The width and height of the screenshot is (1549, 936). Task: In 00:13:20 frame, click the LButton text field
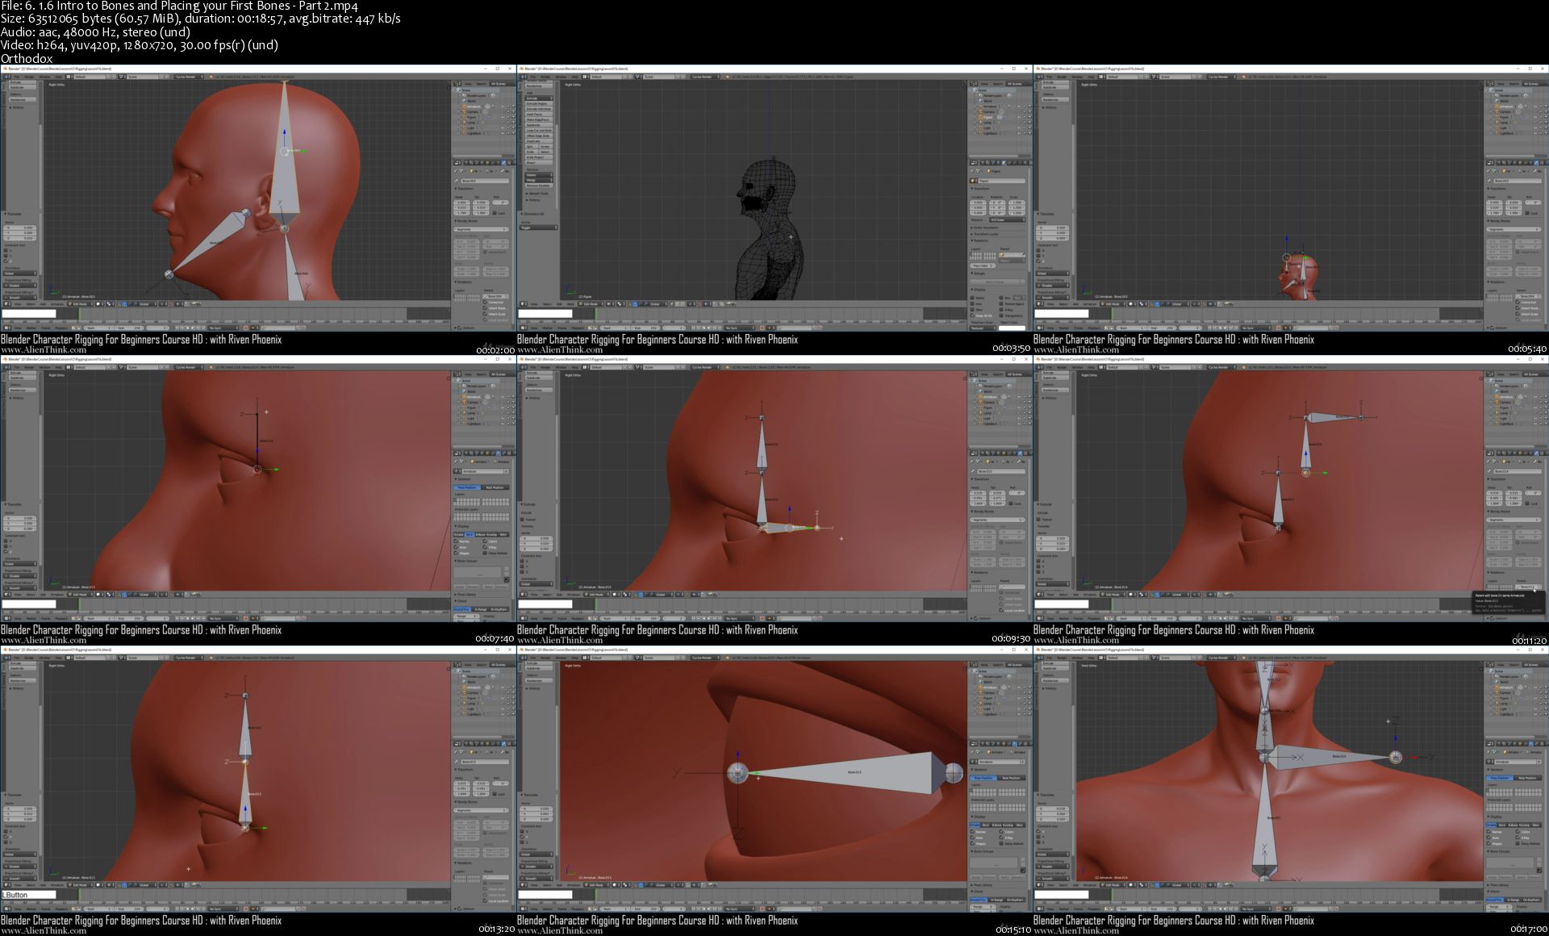click(x=28, y=894)
